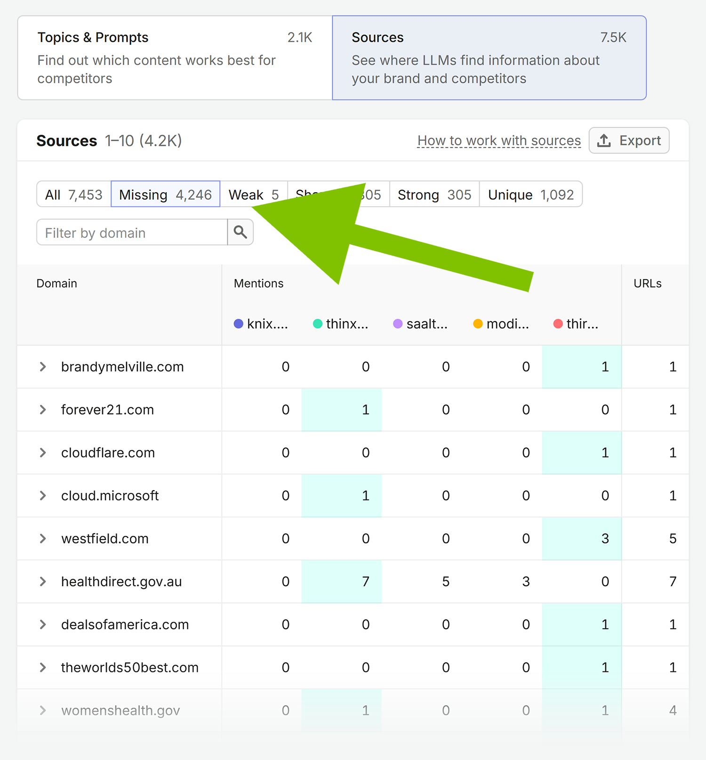
Task: Focus the Filter by domain field
Action: (132, 232)
